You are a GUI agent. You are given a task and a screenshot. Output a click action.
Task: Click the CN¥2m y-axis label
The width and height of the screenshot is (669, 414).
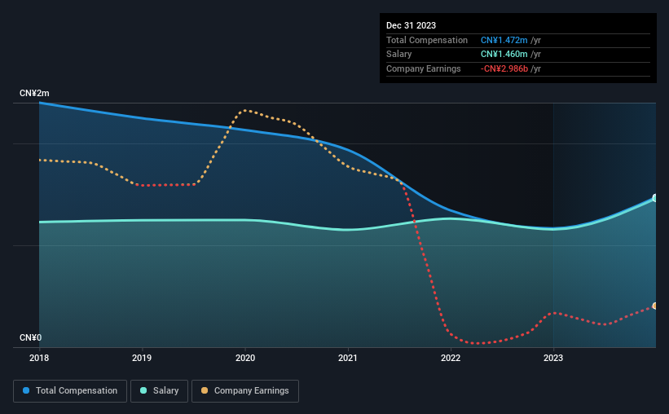pyautogui.click(x=34, y=93)
